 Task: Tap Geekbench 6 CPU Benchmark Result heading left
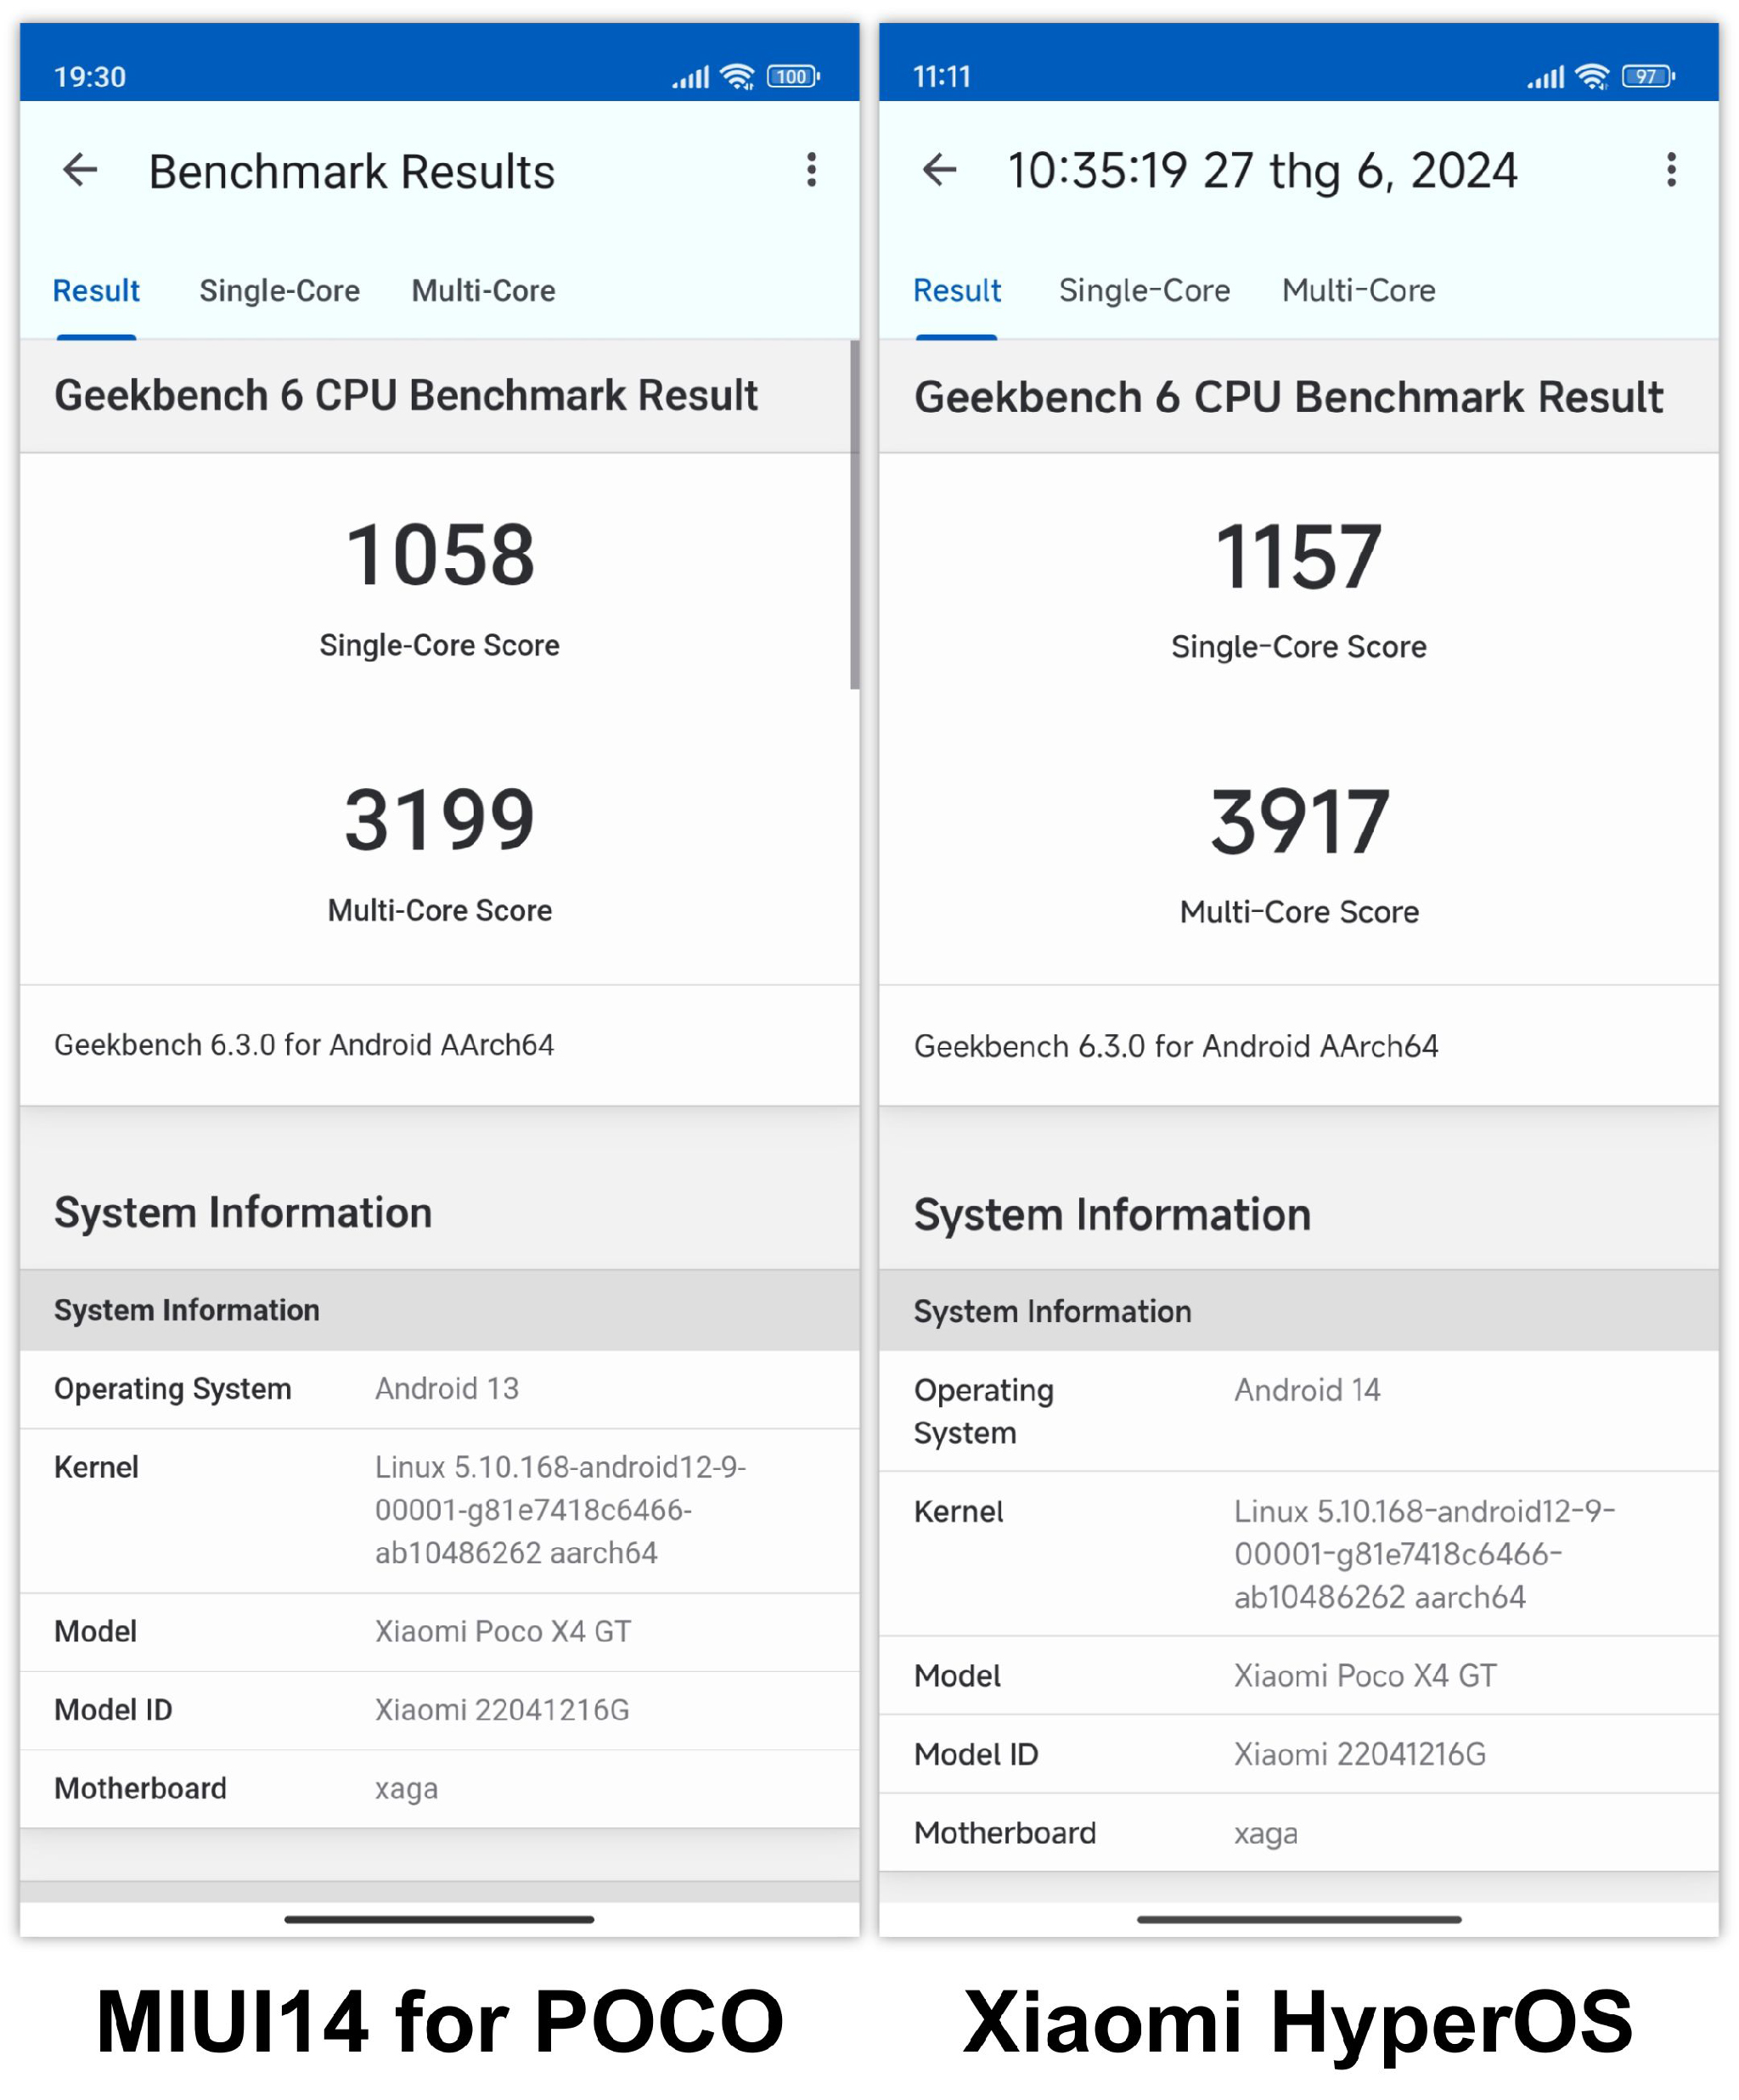point(406,396)
